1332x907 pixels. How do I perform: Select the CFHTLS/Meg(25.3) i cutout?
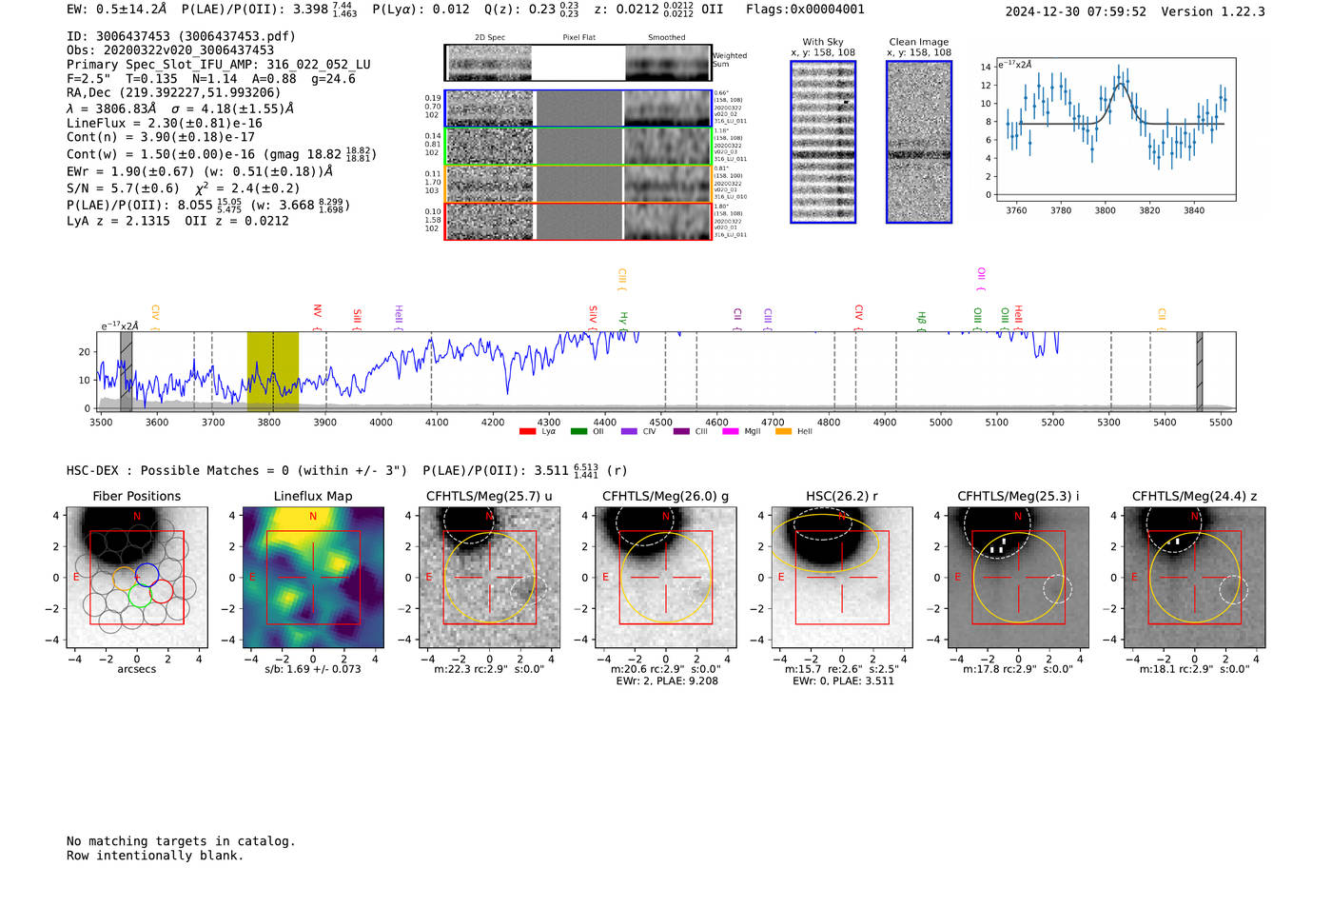click(x=1018, y=578)
